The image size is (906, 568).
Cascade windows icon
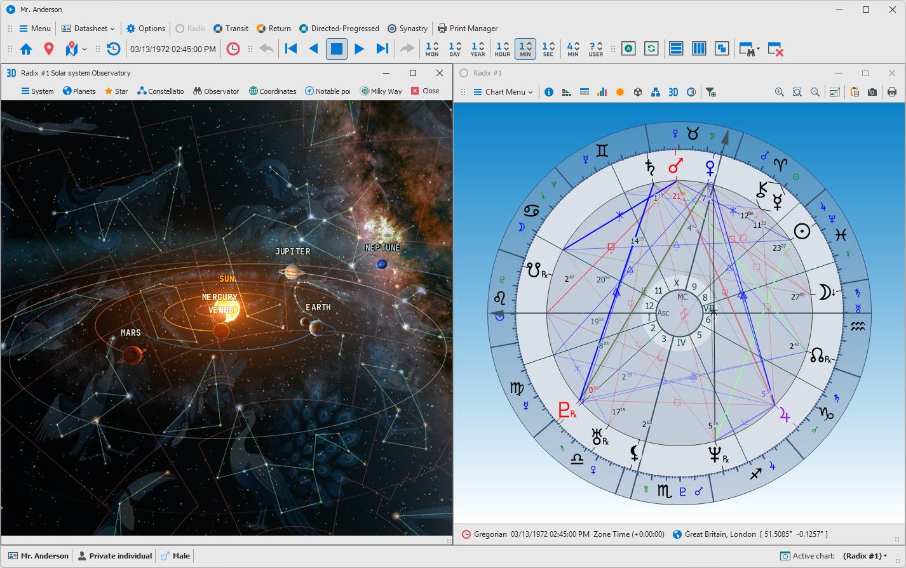pos(721,49)
